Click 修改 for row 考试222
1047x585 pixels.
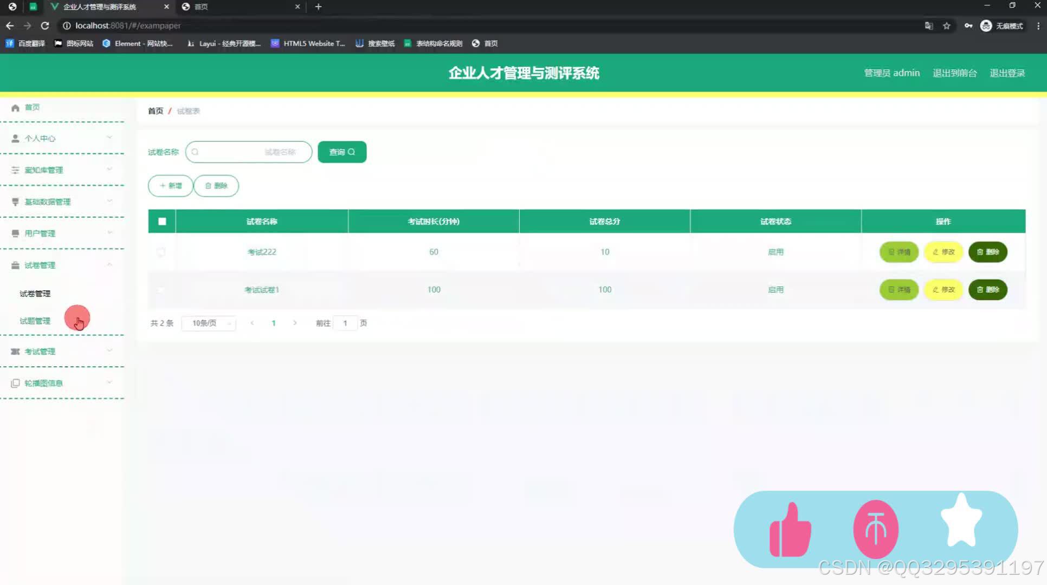click(943, 252)
